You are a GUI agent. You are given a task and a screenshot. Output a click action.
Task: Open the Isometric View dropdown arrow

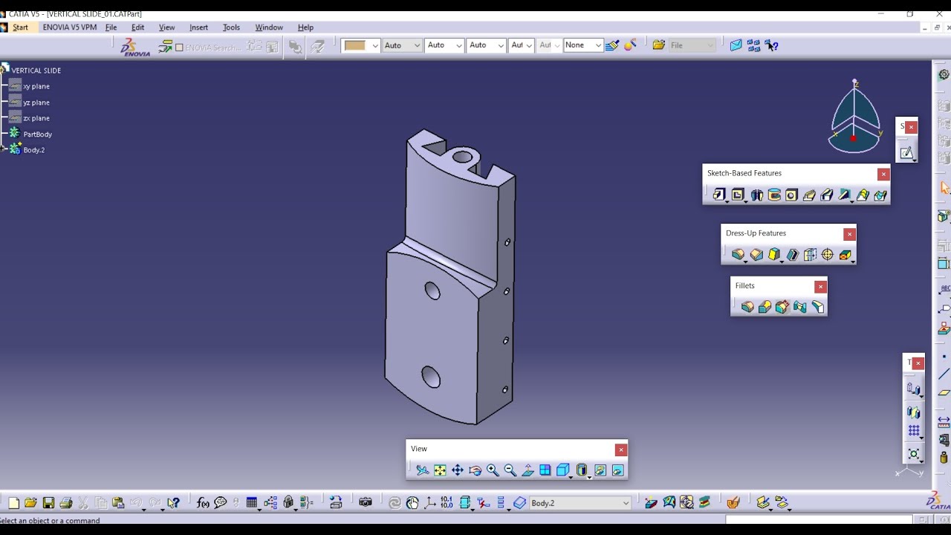pos(571,476)
